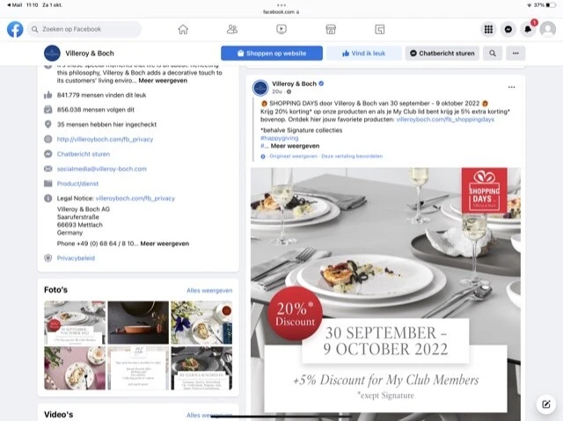The image size is (563, 421).
Task: Open the Facebook logo home link
Action: click(15, 29)
